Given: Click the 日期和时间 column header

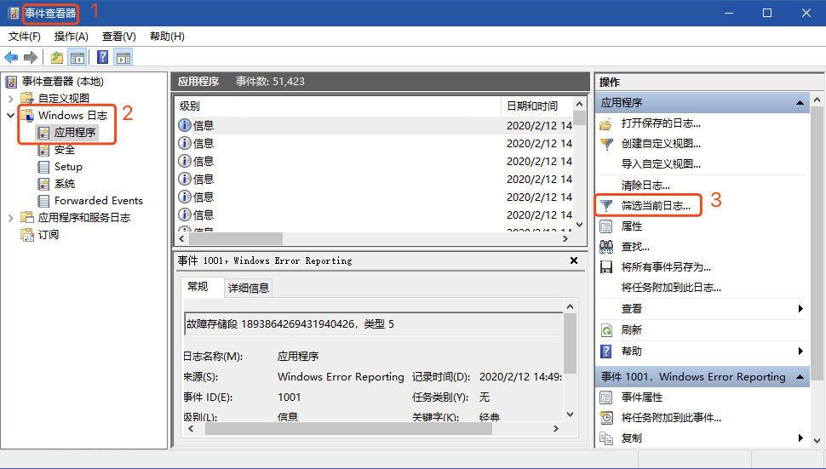Looking at the screenshot, I should pyautogui.click(x=536, y=106).
